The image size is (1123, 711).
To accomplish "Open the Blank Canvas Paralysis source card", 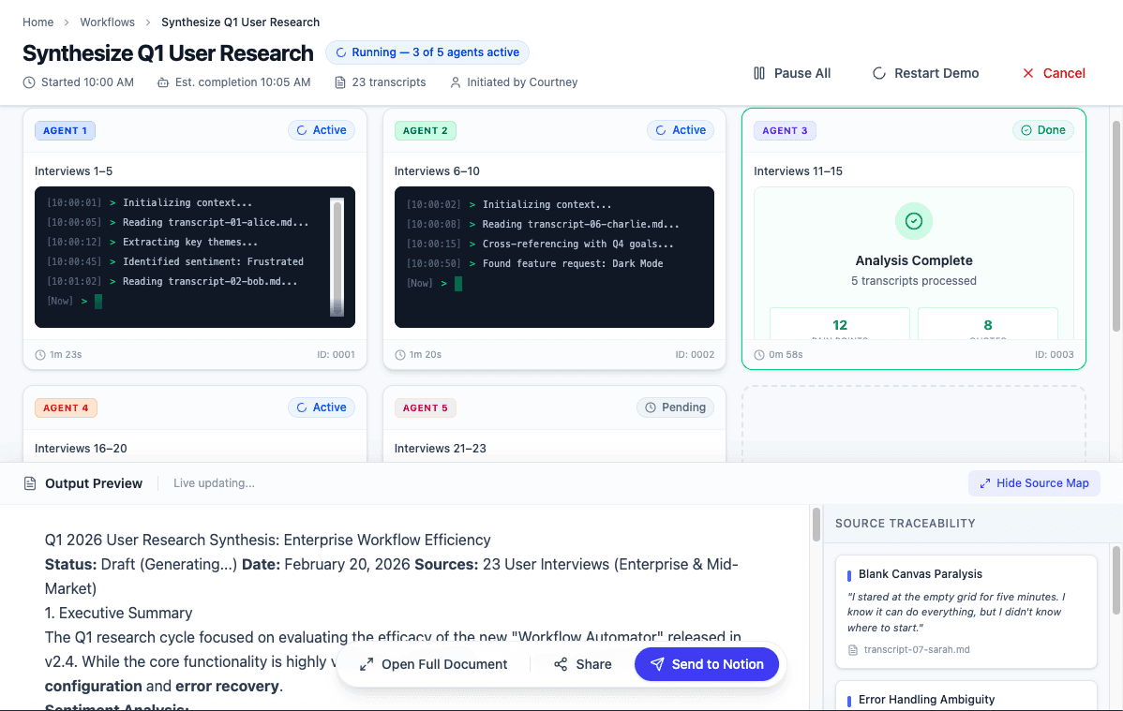I will click(966, 612).
